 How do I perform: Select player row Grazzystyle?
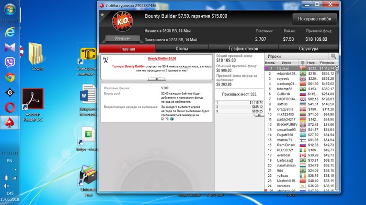tap(300, 109)
